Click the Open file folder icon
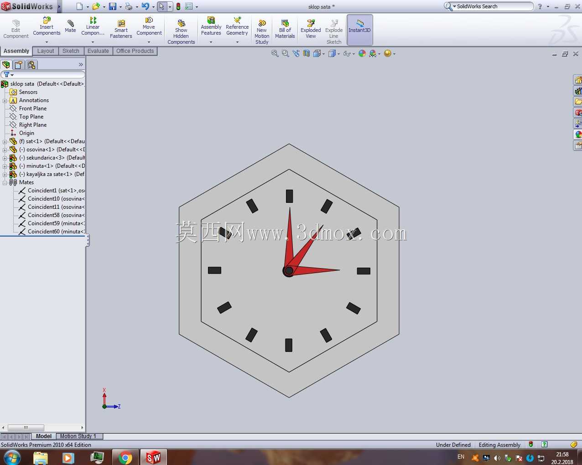Screen dimensions: 582x465 tap(96, 6)
